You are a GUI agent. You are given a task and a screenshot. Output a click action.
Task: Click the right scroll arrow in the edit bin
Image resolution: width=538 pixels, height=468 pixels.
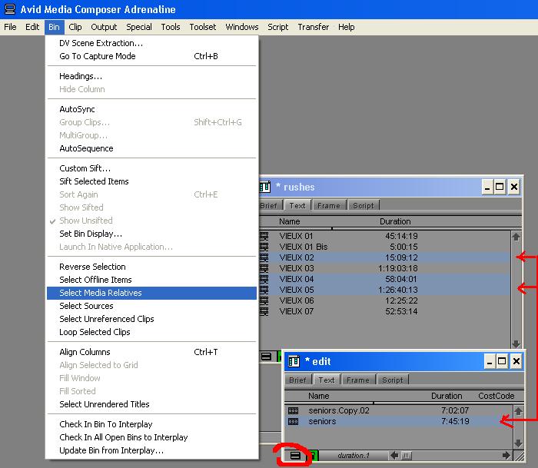(506, 456)
